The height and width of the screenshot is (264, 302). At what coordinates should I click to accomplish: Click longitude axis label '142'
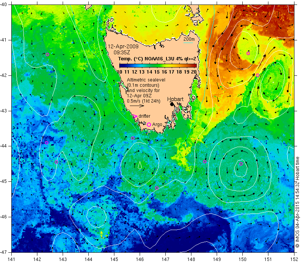tap(37, 259)
